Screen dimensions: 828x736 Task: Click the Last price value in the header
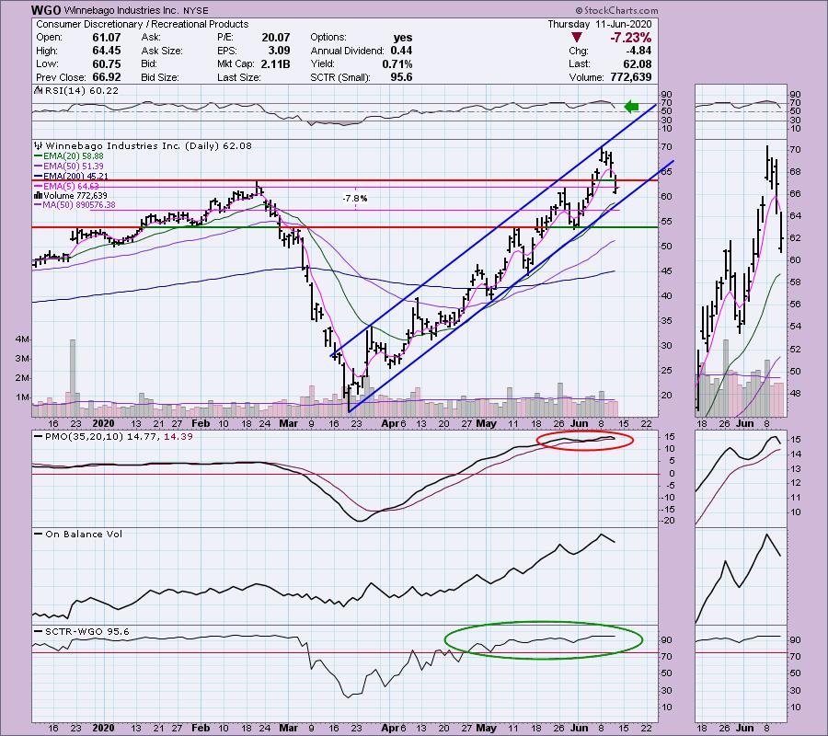coord(638,63)
